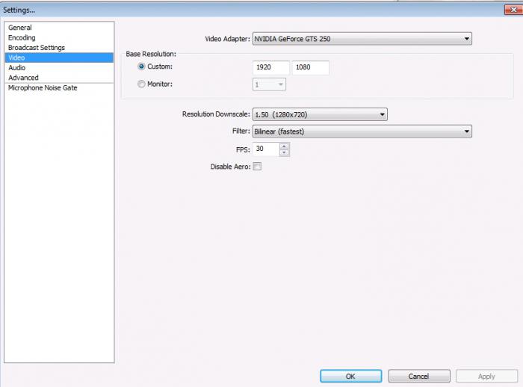The image size is (523, 387).
Task: Click the FPS value field
Action: point(264,149)
